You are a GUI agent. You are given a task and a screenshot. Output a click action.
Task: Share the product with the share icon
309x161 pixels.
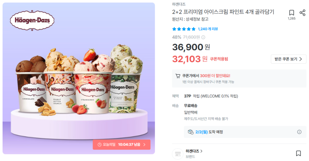coord(302,13)
